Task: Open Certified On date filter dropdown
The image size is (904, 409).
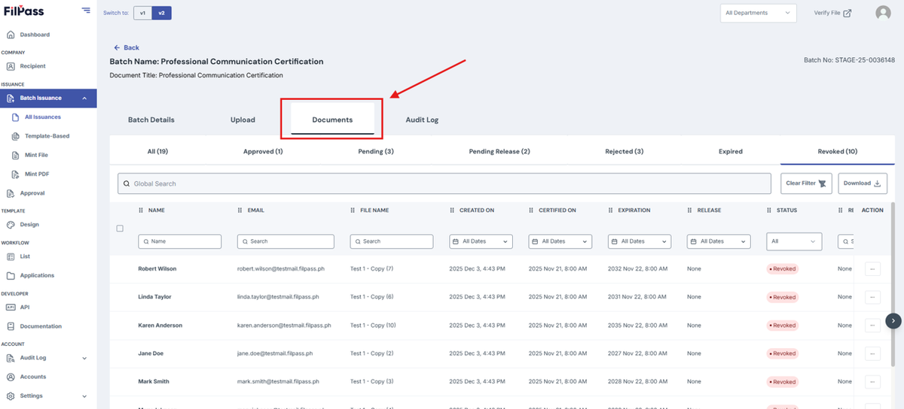Action: pyautogui.click(x=560, y=241)
